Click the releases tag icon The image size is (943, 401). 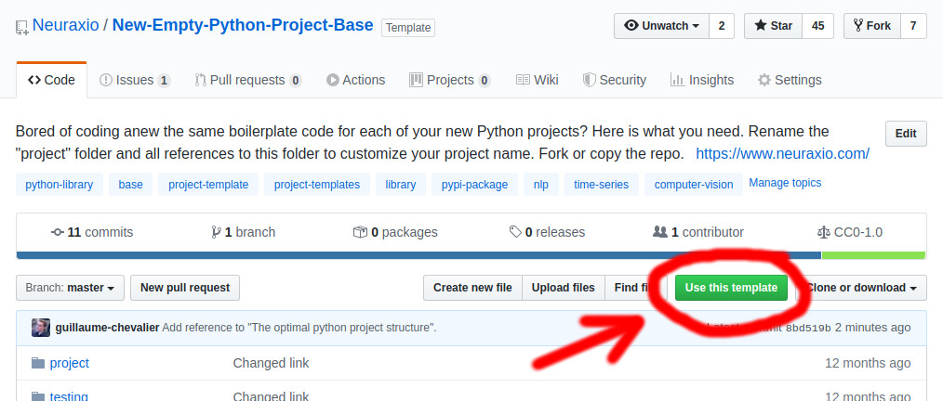click(x=515, y=232)
